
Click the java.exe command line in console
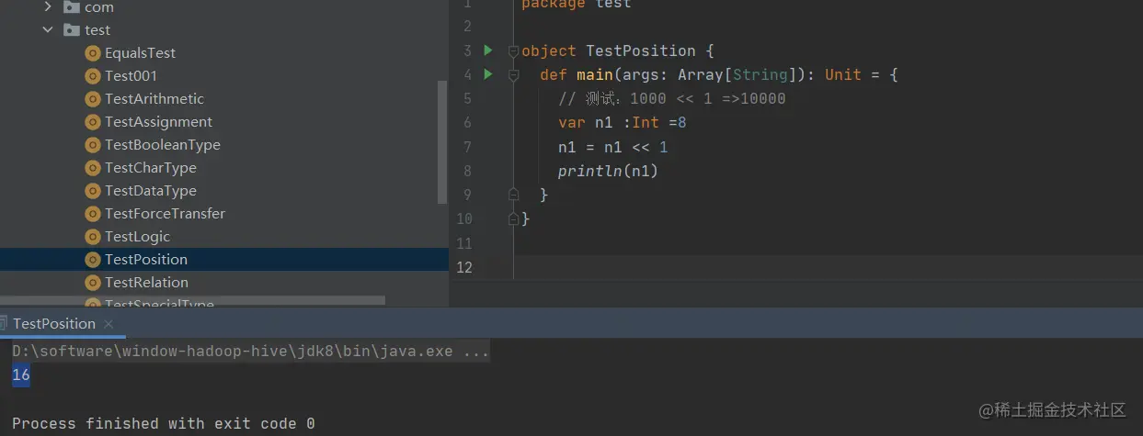coord(251,352)
